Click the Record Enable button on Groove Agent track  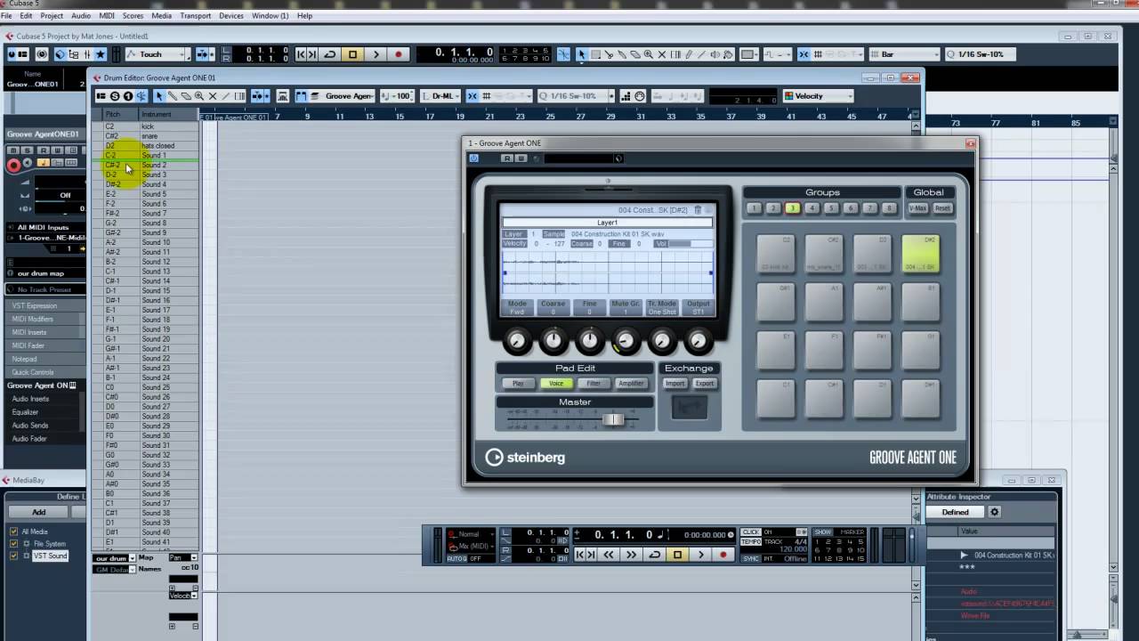pyautogui.click(x=13, y=166)
